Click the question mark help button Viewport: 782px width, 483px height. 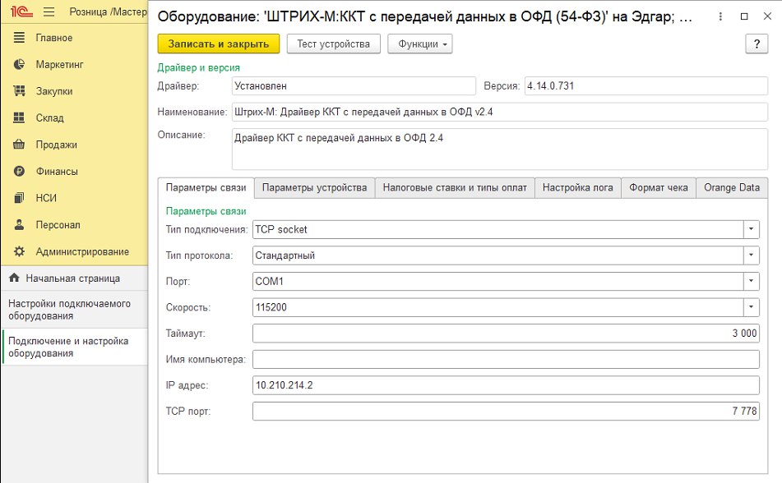pos(756,44)
